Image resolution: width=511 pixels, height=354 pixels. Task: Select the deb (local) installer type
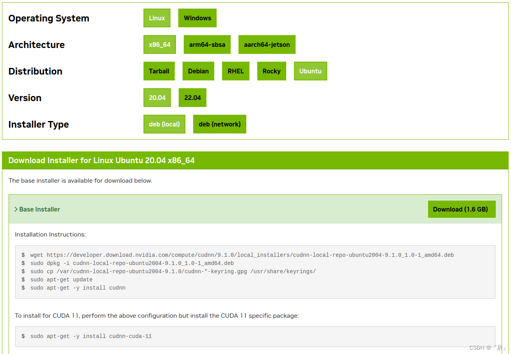tap(164, 124)
